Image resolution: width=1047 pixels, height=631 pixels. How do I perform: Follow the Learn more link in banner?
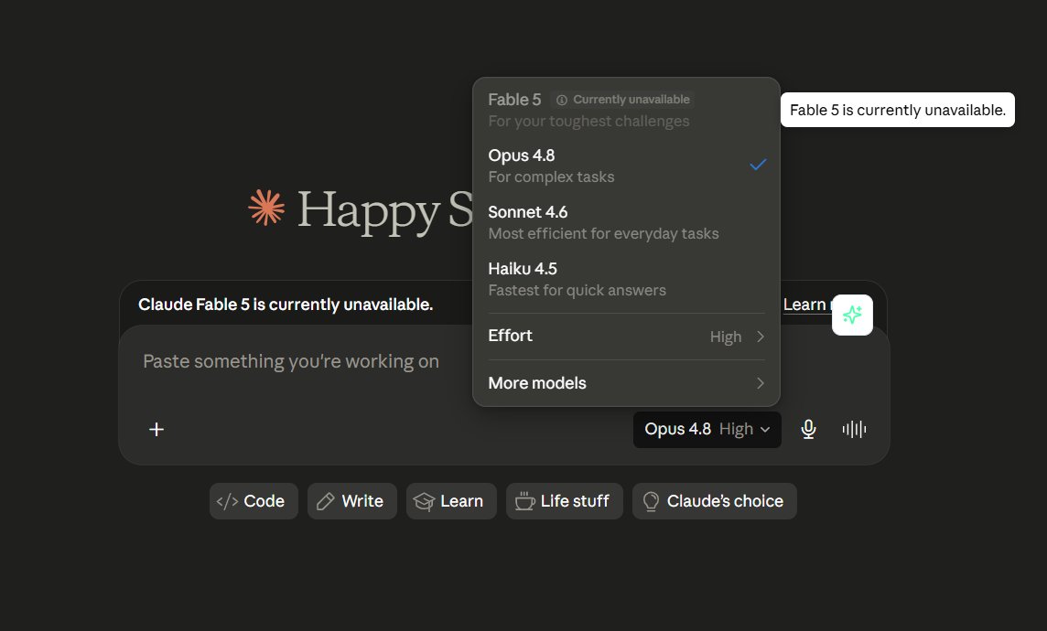pyautogui.click(x=807, y=305)
